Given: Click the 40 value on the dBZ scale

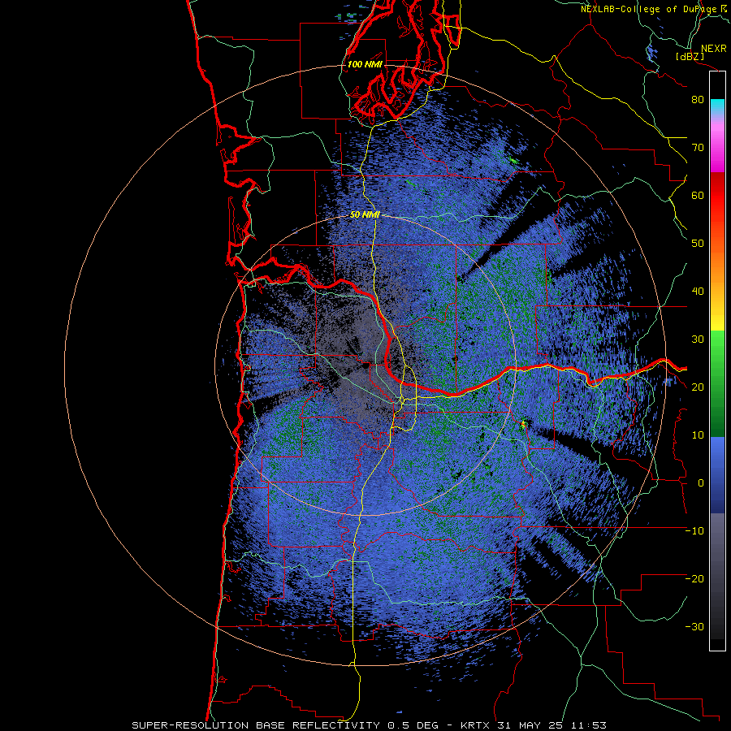Looking at the screenshot, I should 698,292.
